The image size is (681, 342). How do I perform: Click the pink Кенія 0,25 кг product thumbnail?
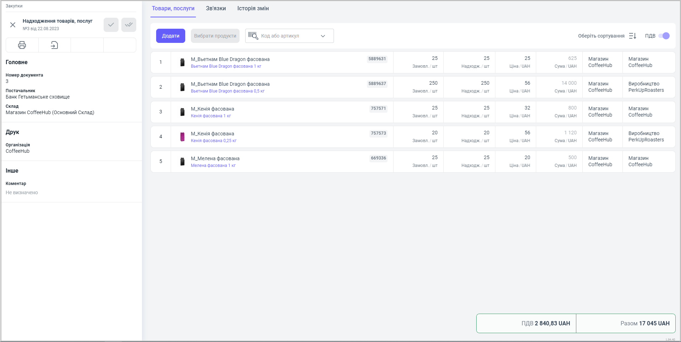point(182,137)
